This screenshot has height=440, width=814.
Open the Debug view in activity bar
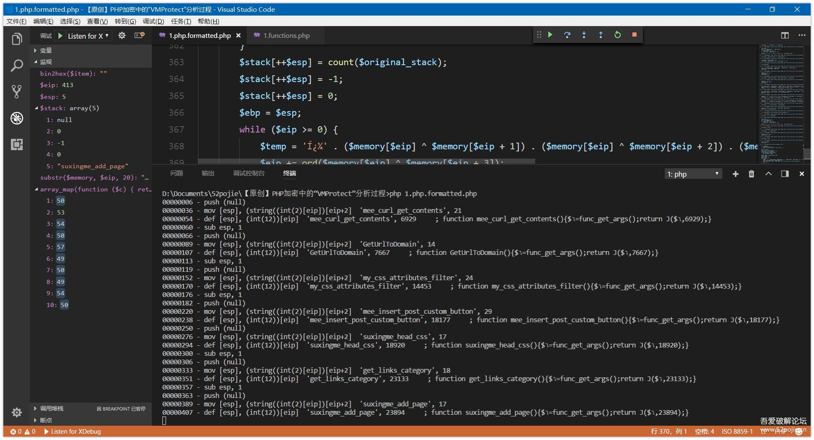17,118
